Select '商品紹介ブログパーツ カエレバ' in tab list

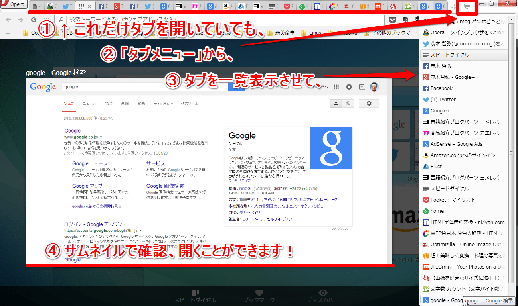tap(464, 133)
